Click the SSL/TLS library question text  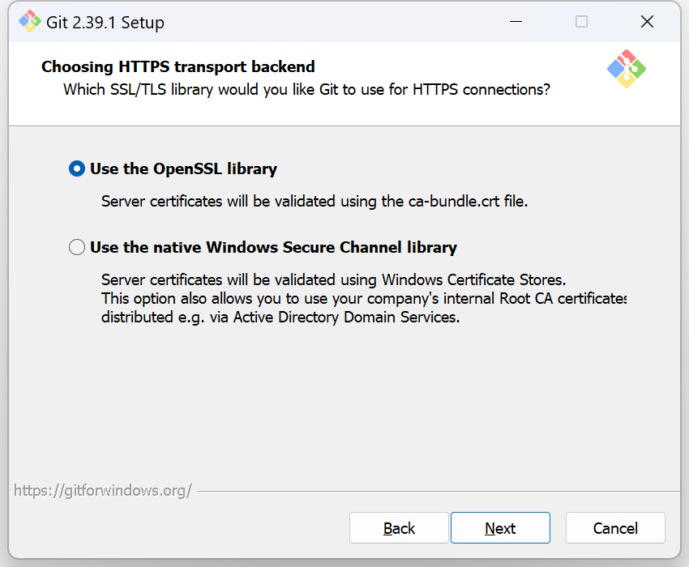(306, 89)
